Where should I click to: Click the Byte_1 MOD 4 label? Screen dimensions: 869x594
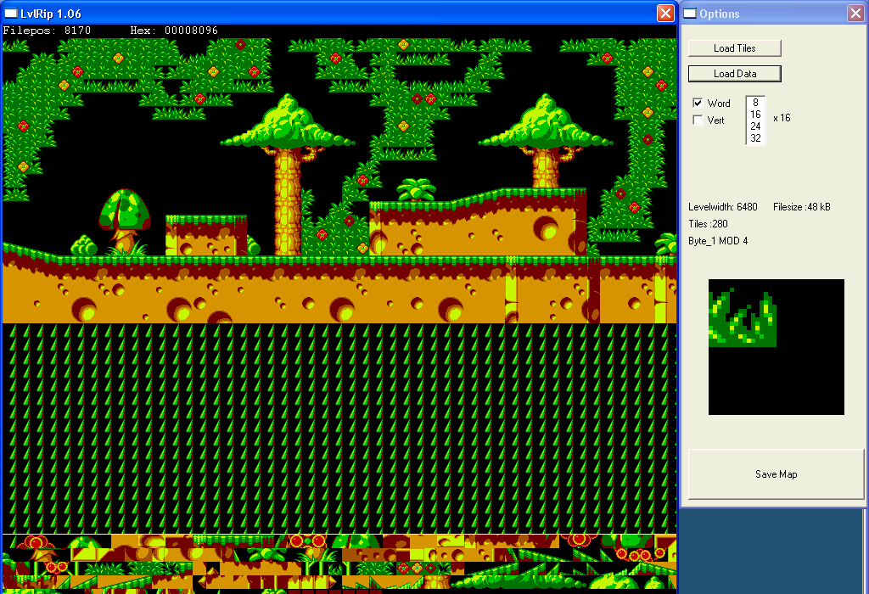(718, 241)
